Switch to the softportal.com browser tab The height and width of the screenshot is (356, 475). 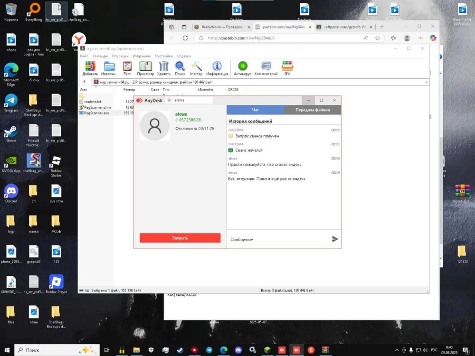pos(345,27)
